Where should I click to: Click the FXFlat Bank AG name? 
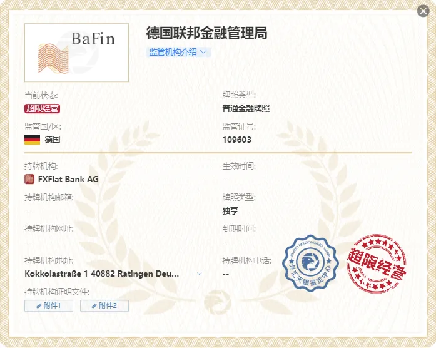click(68, 179)
